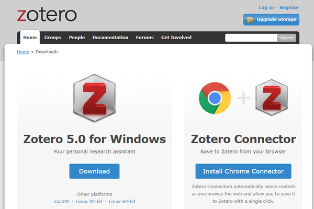Click the 'Other platforms' label

tap(94, 194)
